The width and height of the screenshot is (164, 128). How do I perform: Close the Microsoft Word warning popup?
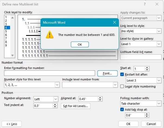(x=115, y=22)
